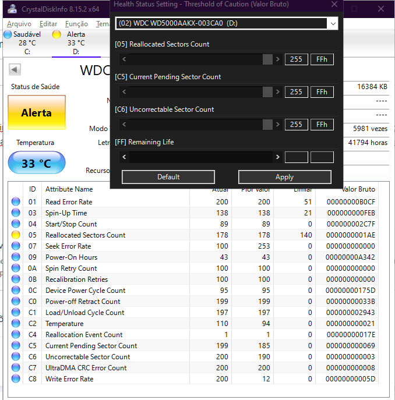Click the Valor Bruto column header

[x=358, y=189]
